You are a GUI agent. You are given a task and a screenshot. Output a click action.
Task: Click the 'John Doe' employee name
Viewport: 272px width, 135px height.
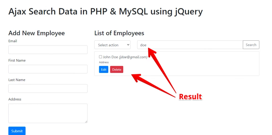point(110,57)
